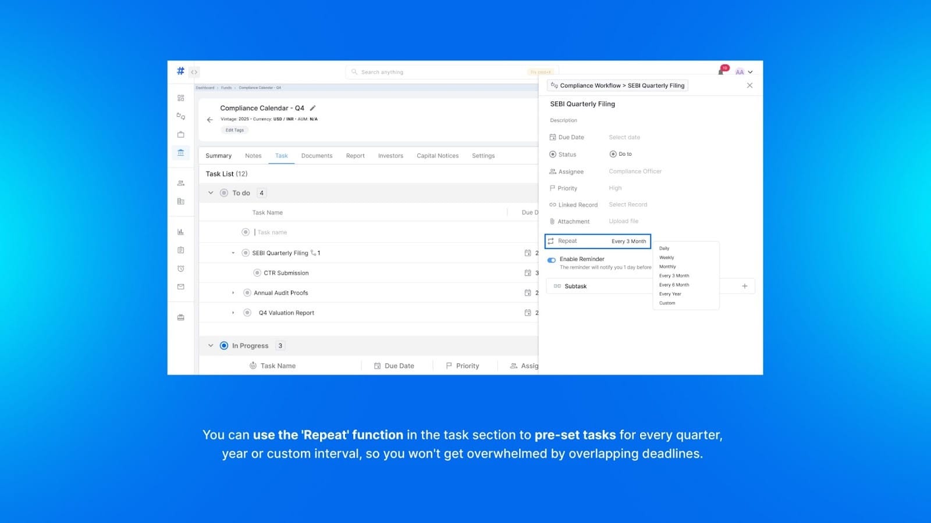This screenshot has width=931, height=523.
Task: Mark Q4 Valuation Report status circle
Action: pos(247,313)
